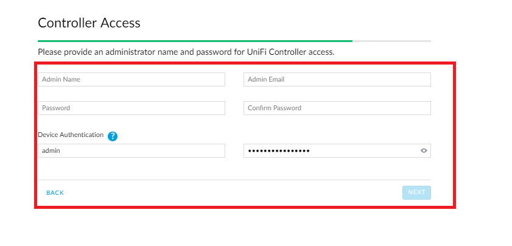The image size is (512, 246).
Task: Open the Device Authentication help tooltip icon
Action: coord(113,136)
